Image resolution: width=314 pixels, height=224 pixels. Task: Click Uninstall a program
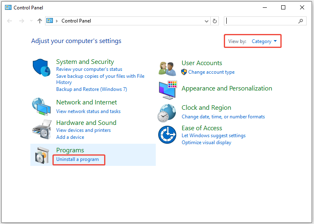(x=77, y=159)
